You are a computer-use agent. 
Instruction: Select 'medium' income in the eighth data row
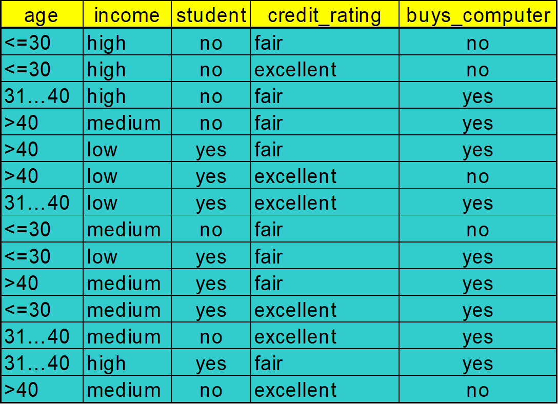click(124, 230)
